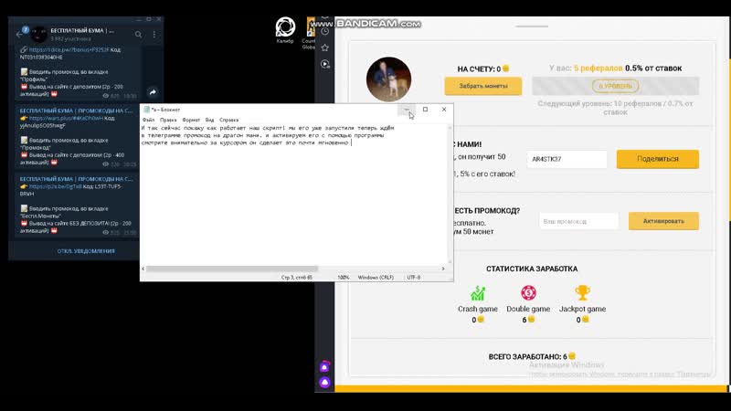731x411 pixels.
Task: Search in the Telegram channel
Action: [x=139, y=35]
